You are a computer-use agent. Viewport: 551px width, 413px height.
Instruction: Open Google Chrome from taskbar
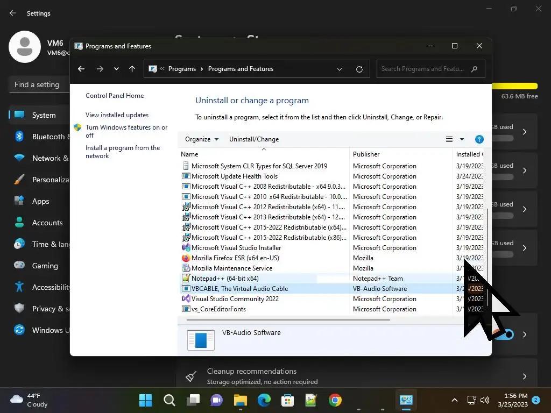click(335, 400)
